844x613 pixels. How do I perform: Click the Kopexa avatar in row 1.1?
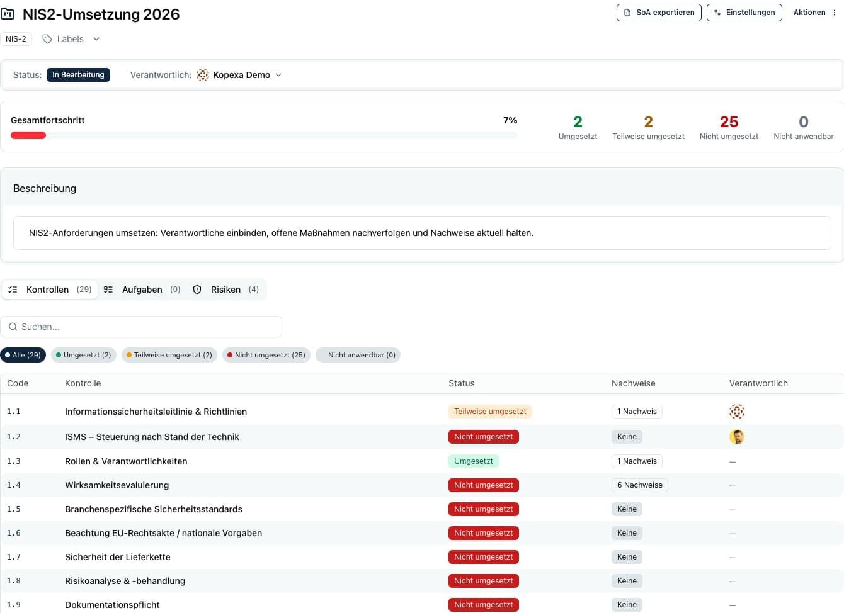(736, 412)
